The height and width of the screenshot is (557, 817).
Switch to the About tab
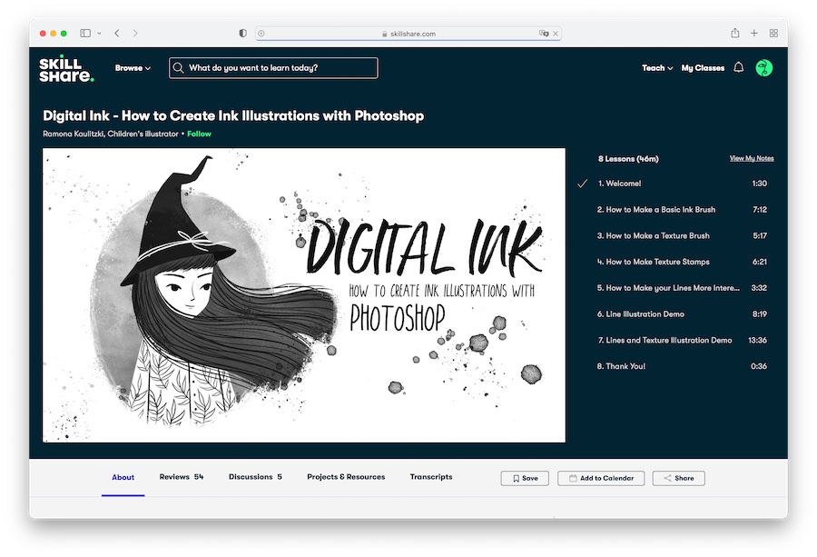(123, 477)
